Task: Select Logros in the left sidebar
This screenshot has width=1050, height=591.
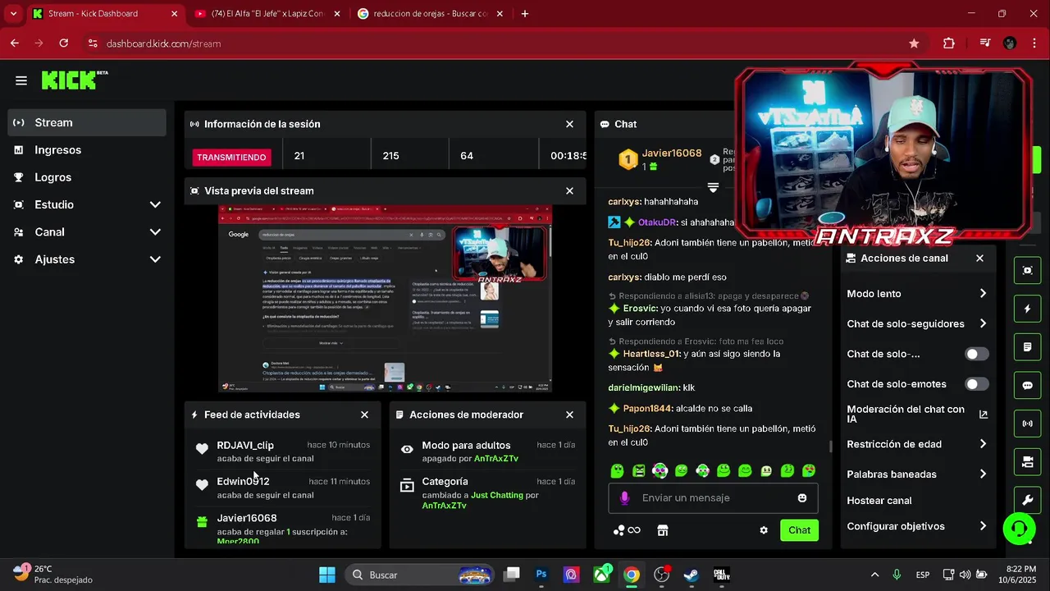Action: [87, 177]
